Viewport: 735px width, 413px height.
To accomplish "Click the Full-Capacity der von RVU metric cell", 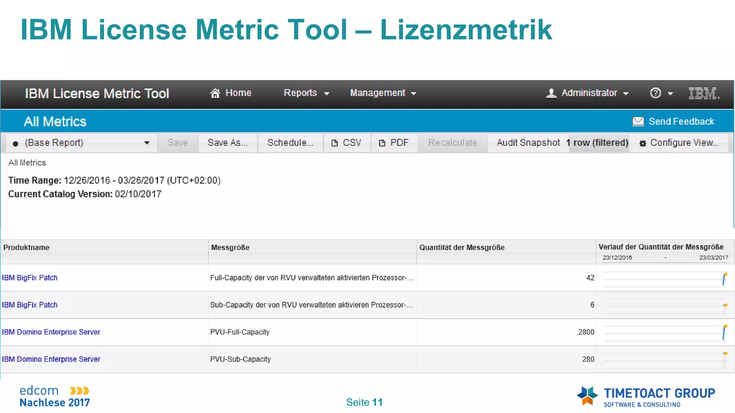I will click(x=312, y=278).
